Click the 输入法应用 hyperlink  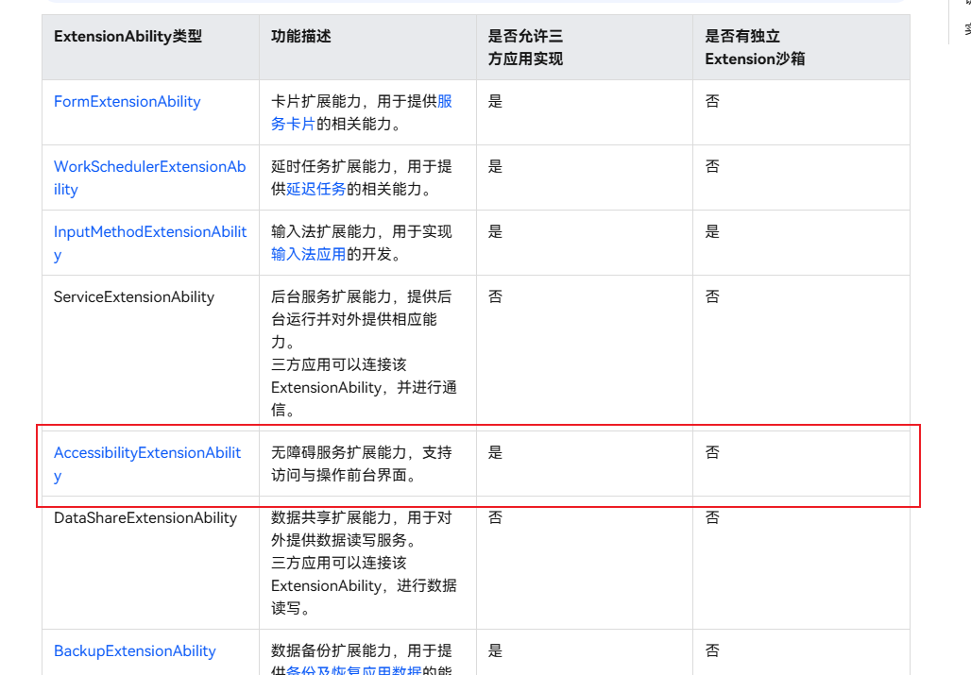click(308, 255)
